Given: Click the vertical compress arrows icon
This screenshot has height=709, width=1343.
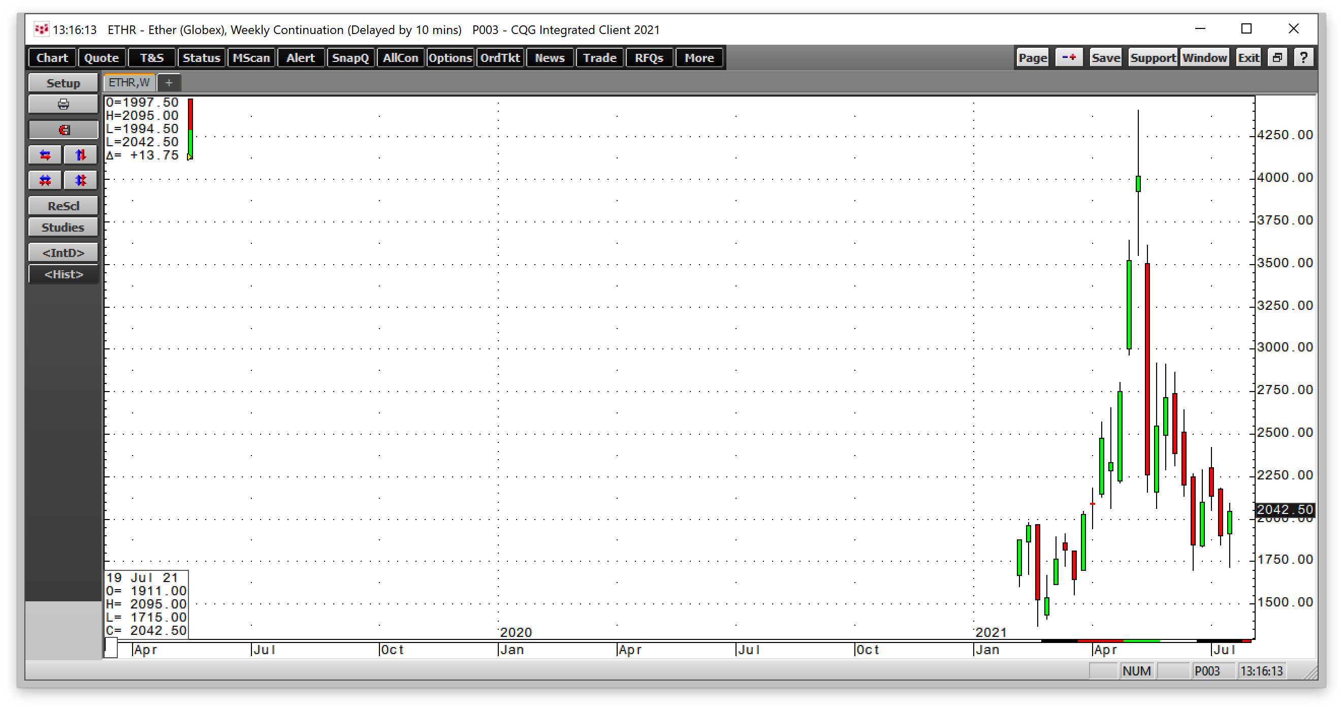Looking at the screenshot, I should 80,180.
